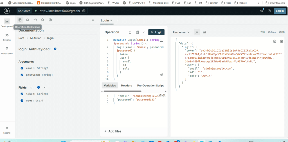Toggle the email argument checkbox
This screenshot has height=142, width=288.
point(22,68)
